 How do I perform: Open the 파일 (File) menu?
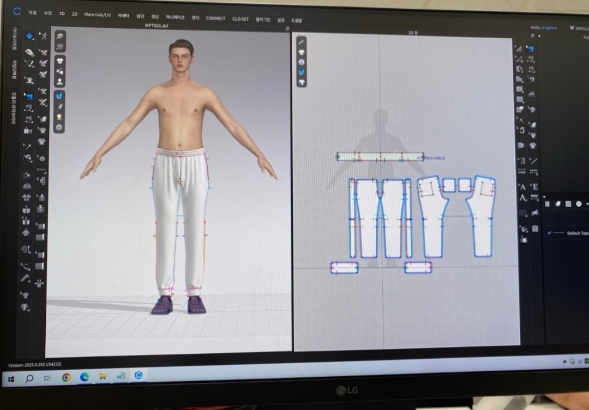(33, 12)
